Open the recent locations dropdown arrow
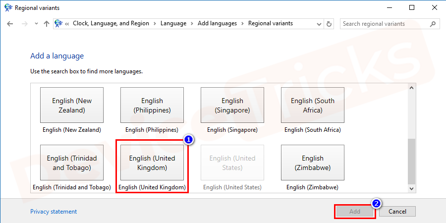446x223 pixels. pyautogui.click(x=36, y=24)
